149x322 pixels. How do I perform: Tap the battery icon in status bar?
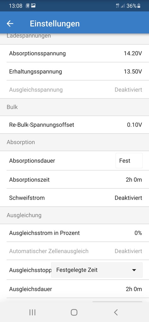(x=139, y=6)
